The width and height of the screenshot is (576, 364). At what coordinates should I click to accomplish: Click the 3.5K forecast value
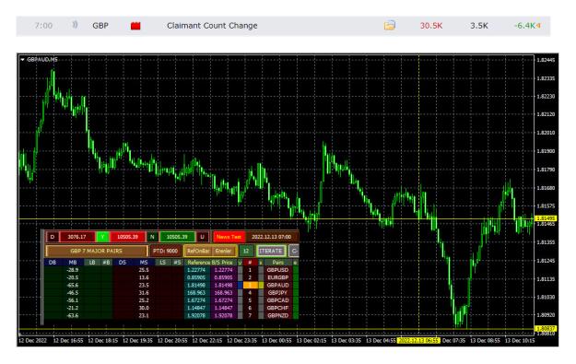tap(479, 26)
